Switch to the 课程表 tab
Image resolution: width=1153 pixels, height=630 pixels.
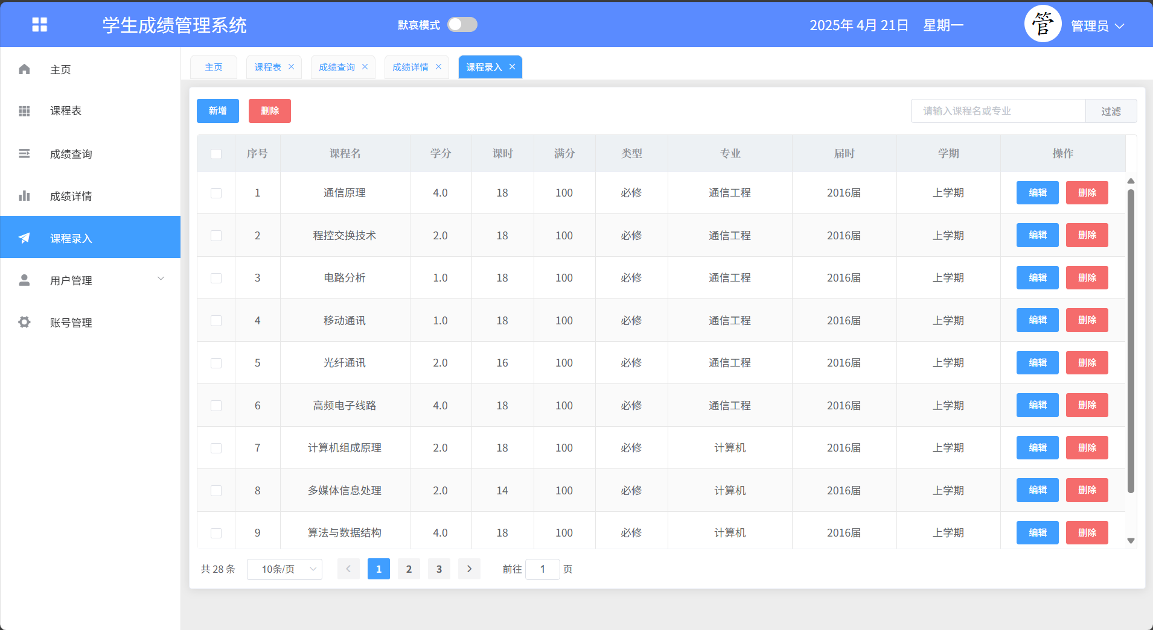267,67
